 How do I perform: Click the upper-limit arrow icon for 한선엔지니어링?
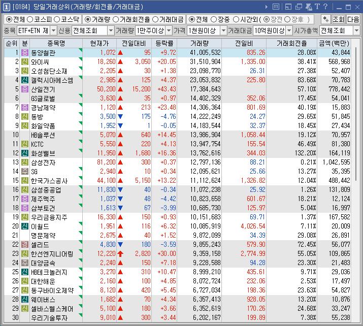pyautogui.click(x=120, y=254)
